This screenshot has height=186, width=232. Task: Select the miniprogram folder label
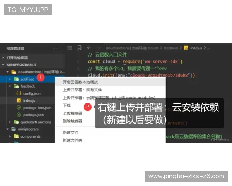(28, 129)
